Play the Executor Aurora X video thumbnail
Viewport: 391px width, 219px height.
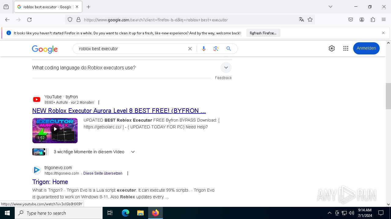(x=55, y=130)
